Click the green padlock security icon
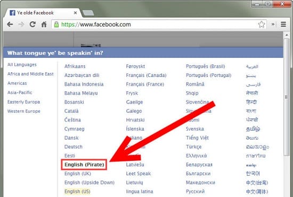Viewport: 293px width, 197px height. pos(56,24)
